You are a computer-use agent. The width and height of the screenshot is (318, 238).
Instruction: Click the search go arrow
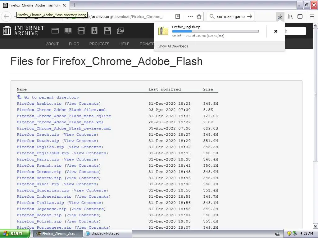[x=250, y=16]
